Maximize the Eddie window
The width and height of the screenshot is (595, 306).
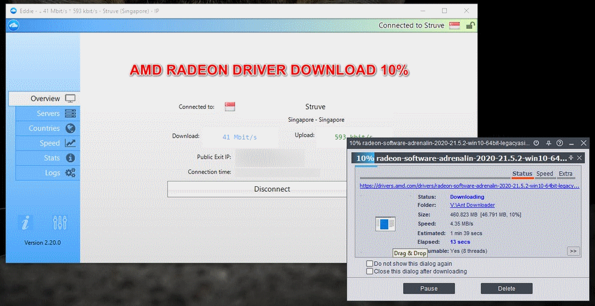[x=444, y=11]
